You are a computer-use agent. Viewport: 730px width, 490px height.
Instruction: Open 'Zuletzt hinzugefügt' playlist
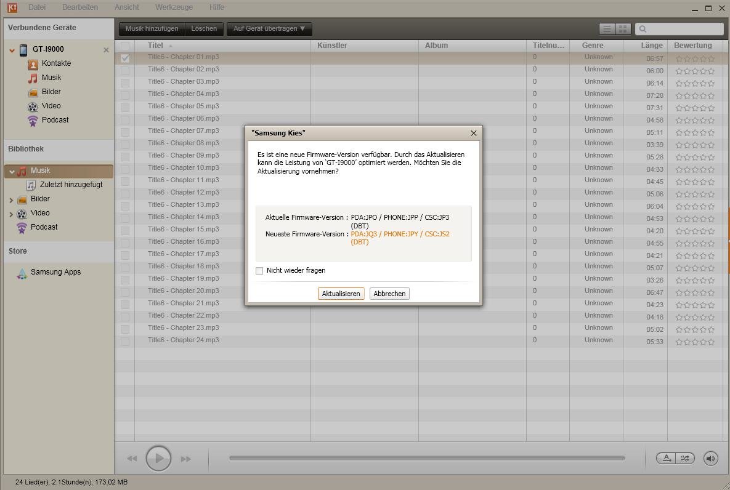coord(71,185)
